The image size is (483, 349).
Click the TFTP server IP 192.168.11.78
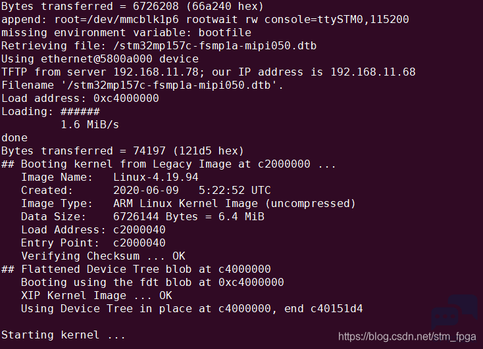156,72
